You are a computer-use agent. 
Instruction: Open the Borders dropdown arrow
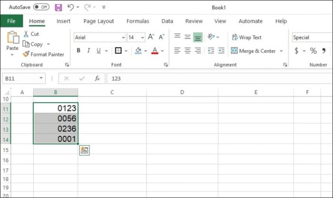[x=126, y=51]
